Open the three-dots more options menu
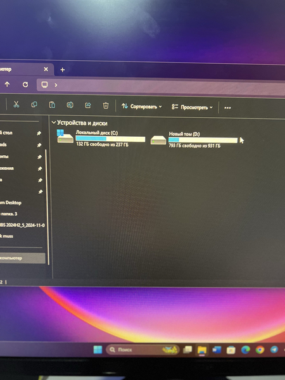The width and height of the screenshot is (285, 380). click(x=227, y=108)
